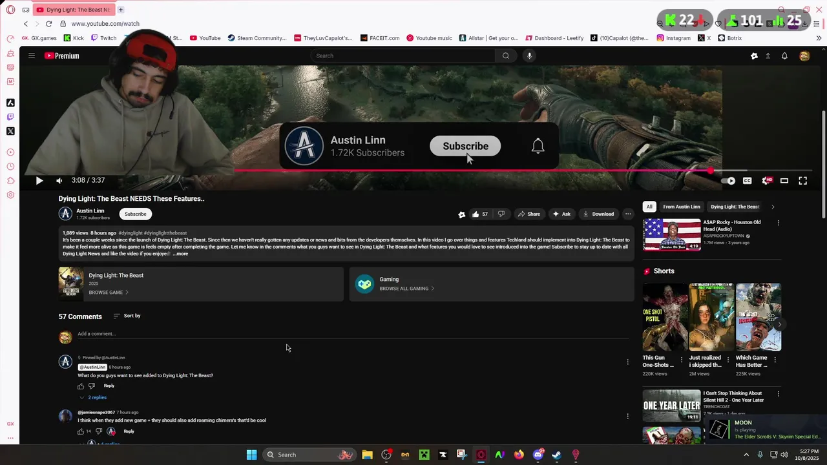Image resolution: width=827 pixels, height=465 pixels.
Task: Open the Ask AI feature
Action: coord(561,214)
